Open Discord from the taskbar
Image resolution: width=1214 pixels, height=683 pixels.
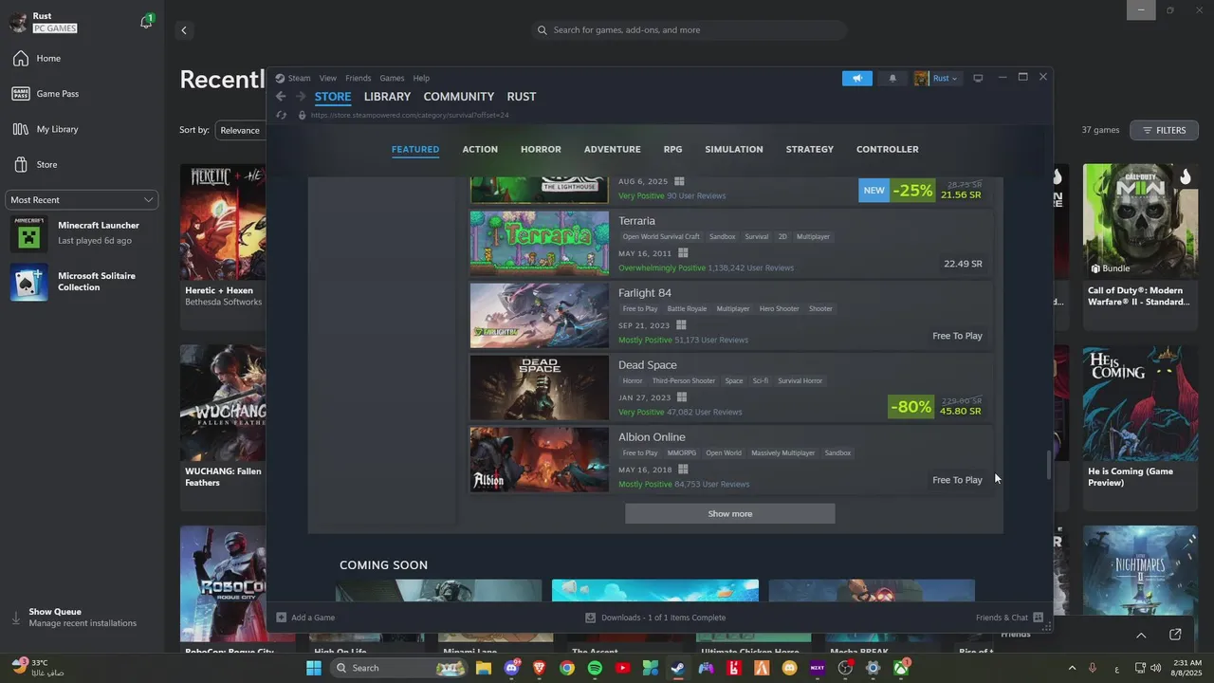tap(511, 668)
